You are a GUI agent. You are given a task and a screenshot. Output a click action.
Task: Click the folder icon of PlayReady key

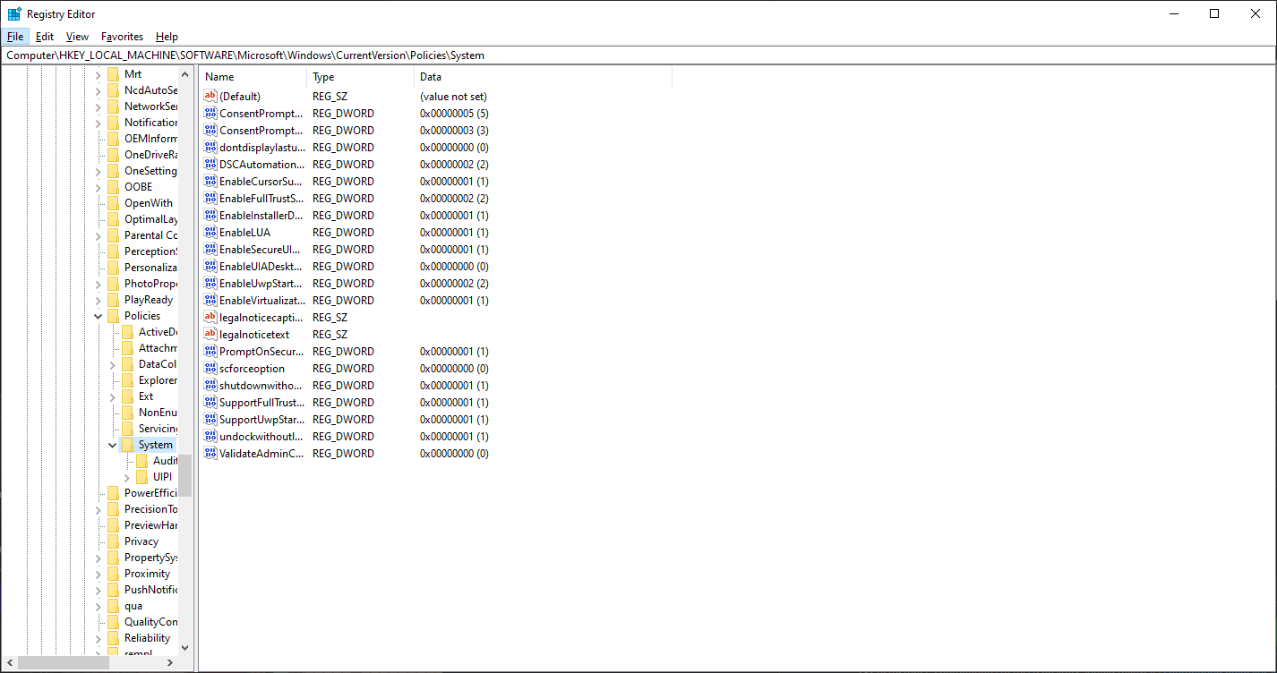coord(113,300)
